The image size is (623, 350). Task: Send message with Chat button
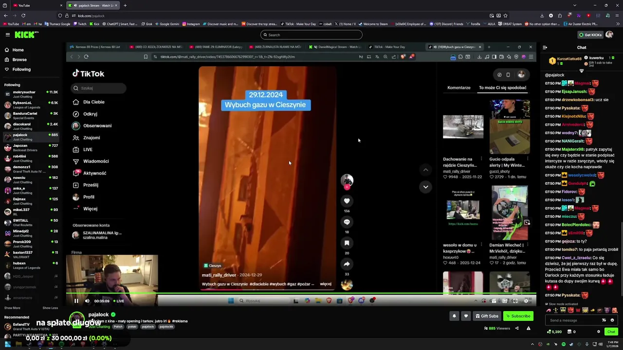coord(611,332)
